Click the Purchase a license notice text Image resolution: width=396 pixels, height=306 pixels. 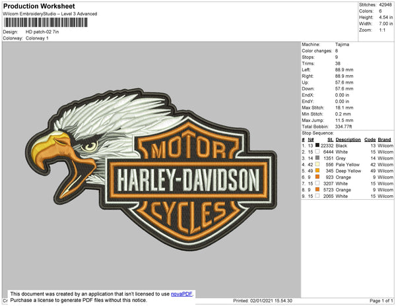click(x=79, y=300)
